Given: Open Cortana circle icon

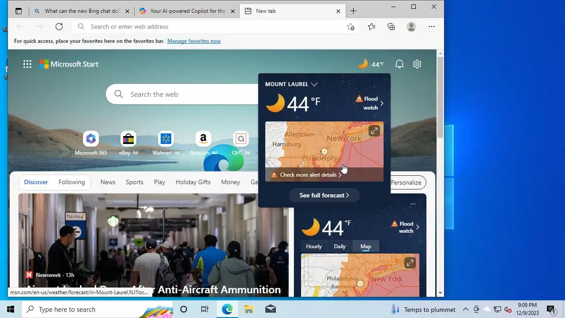Looking at the screenshot, I should 184,309.
